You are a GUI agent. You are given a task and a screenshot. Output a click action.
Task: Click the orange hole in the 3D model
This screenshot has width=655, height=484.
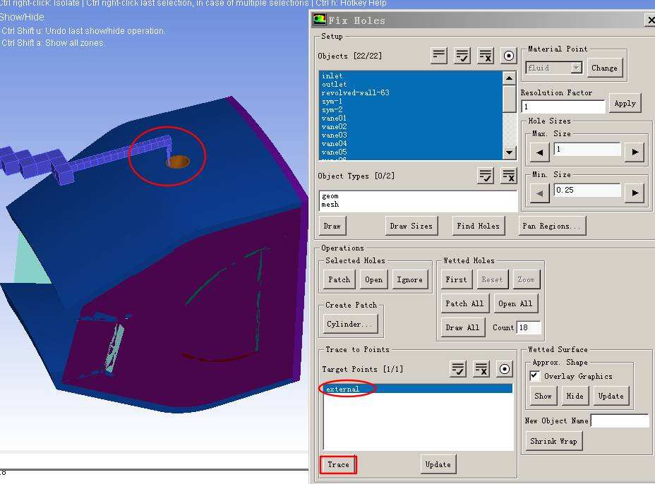179,161
